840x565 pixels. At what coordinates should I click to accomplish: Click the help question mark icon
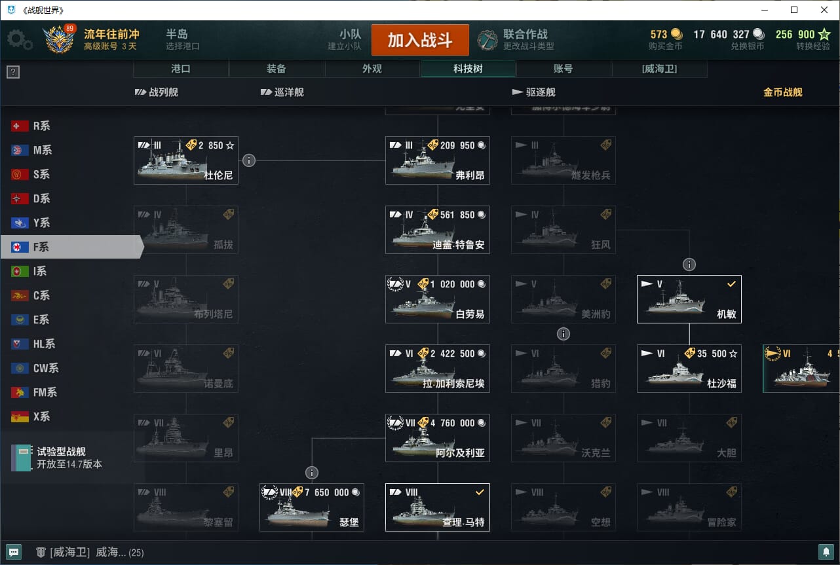click(12, 72)
